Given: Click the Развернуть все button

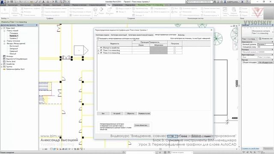Looking at the screenshot, I should (144, 113).
